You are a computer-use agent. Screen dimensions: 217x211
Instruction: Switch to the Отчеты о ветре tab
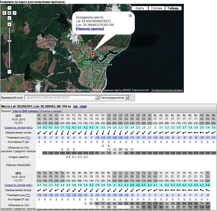pos(51,111)
